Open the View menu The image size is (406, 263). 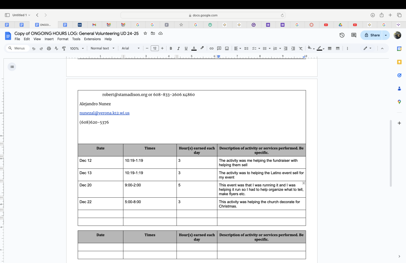click(37, 39)
